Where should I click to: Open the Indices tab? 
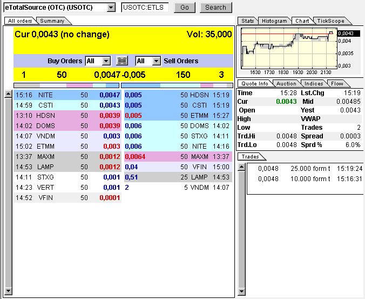pyautogui.click(x=314, y=83)
